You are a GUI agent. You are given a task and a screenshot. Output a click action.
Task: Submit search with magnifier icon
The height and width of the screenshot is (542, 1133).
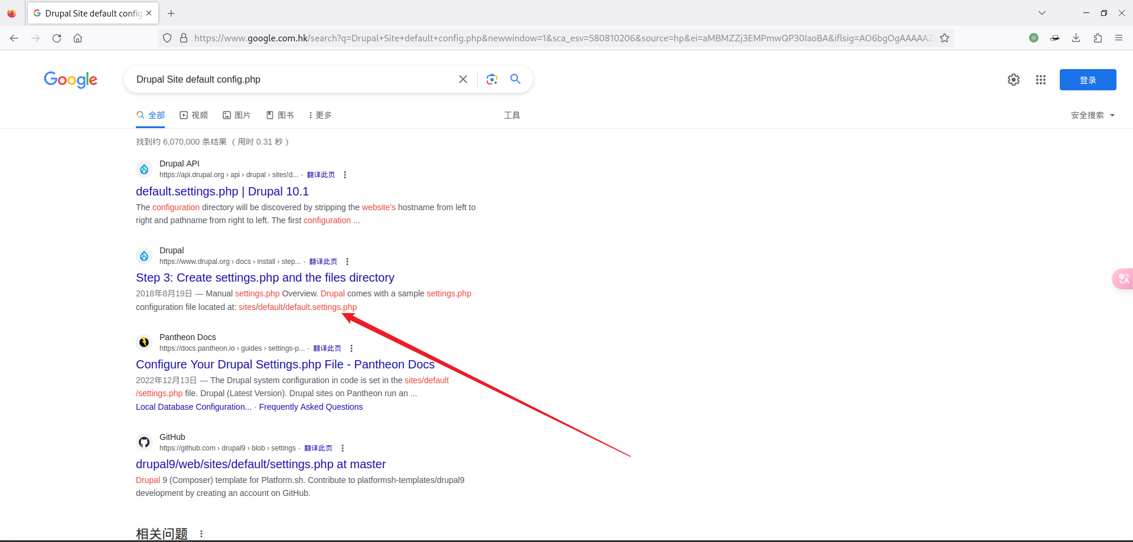(x=516, y=79)
